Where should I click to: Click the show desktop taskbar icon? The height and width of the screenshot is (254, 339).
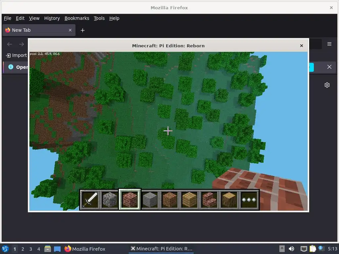tap(57, 249)
